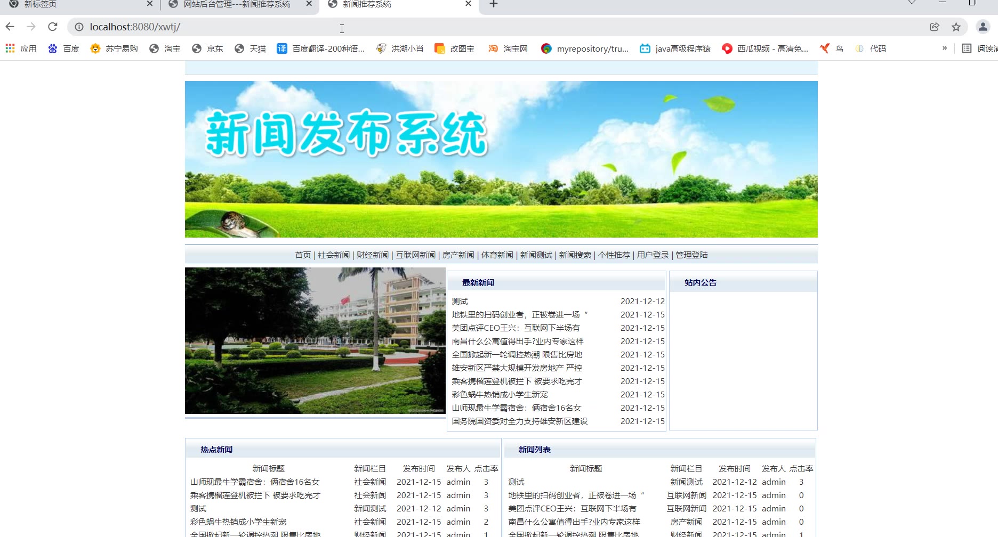Open the java高级程序猿 bookmark
998x537 pixels.
pyautogui.click(x=675, y=48)
